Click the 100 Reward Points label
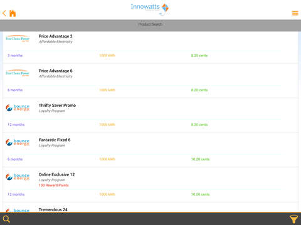Image resolution: width=301 pixels, height=225 pixels. [x=53, y=185]
